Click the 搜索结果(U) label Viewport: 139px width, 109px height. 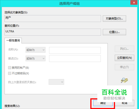click(12, 106)
